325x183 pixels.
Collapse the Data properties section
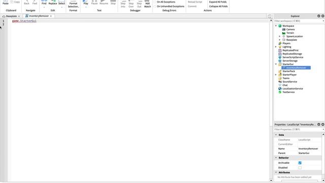276,135
